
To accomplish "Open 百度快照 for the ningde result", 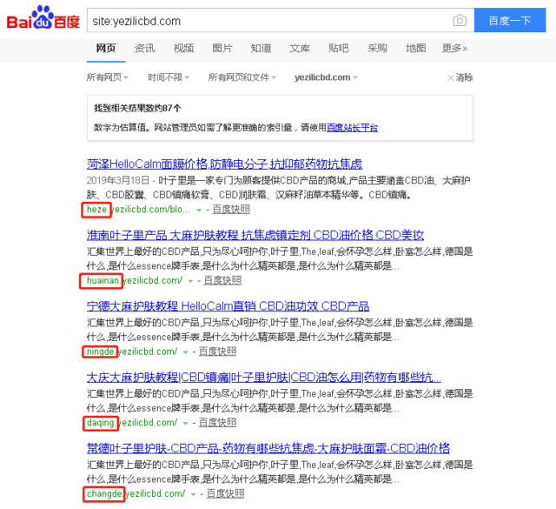I will tap(218, 352).
